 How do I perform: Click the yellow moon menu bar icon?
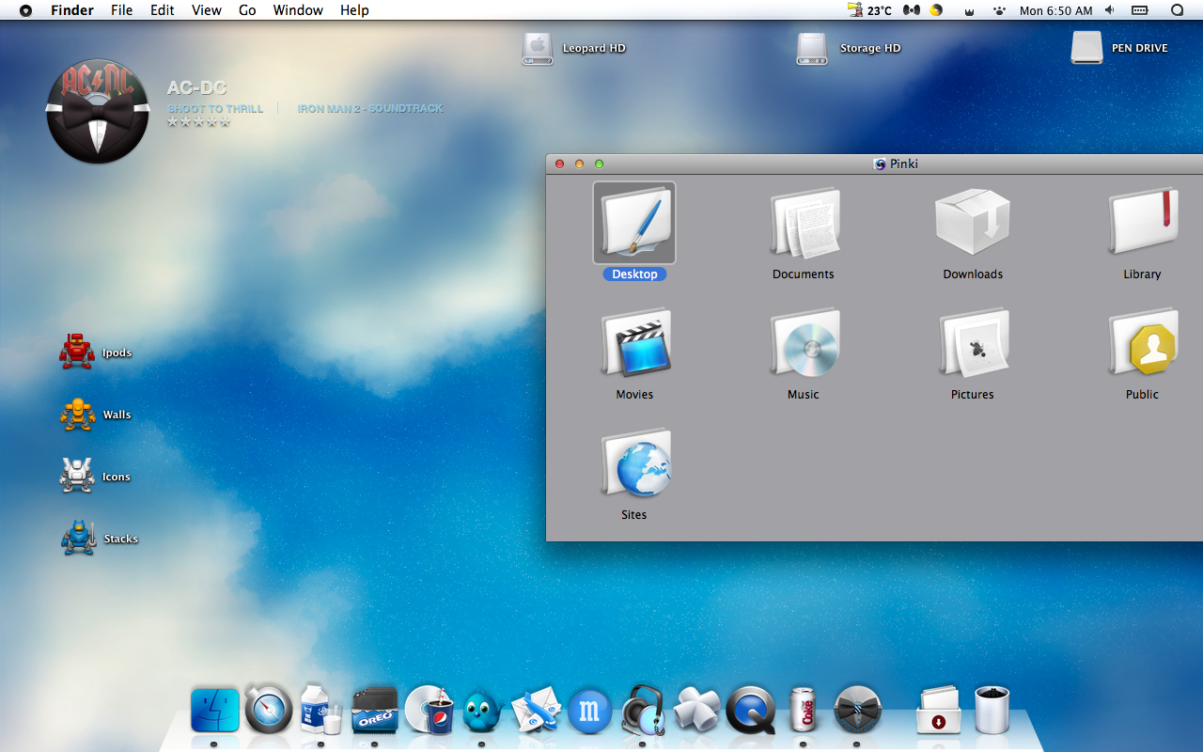(936, 10)
